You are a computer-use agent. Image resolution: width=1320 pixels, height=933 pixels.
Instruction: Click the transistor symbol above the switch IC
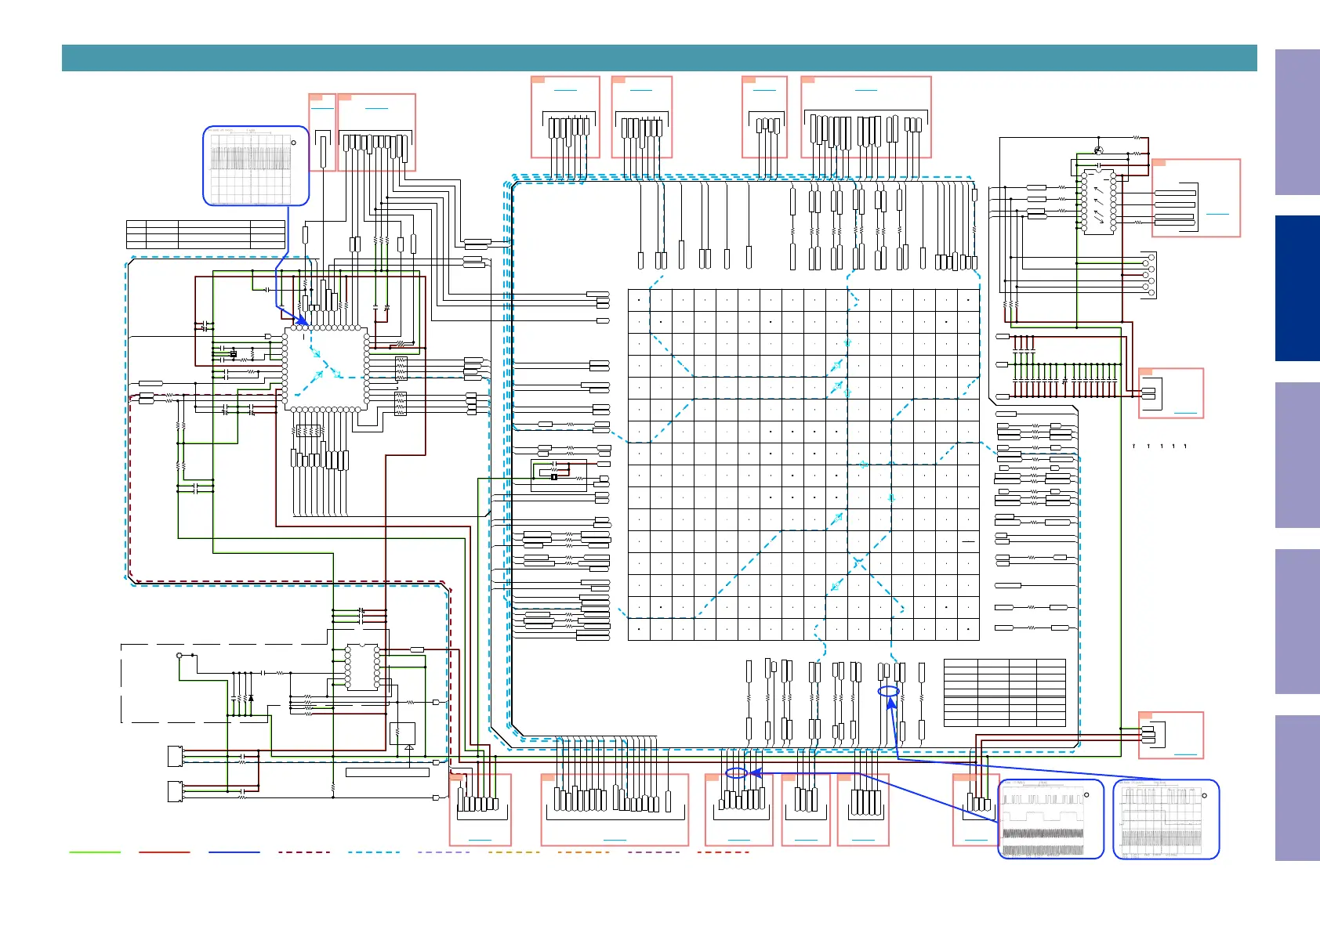1098,150
